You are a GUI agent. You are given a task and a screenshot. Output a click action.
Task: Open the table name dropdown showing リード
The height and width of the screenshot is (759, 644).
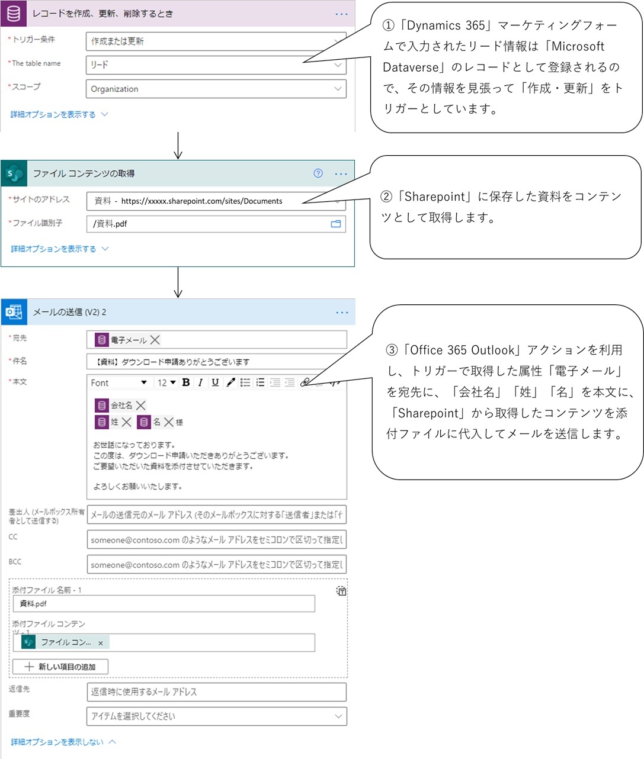[216, 65]
